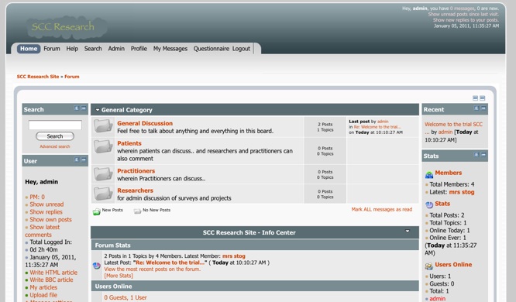Viewport: 516px width, 302px height.
Task: Collapse the Stats panel with its minus icon
Action: [x=483, y=154]
